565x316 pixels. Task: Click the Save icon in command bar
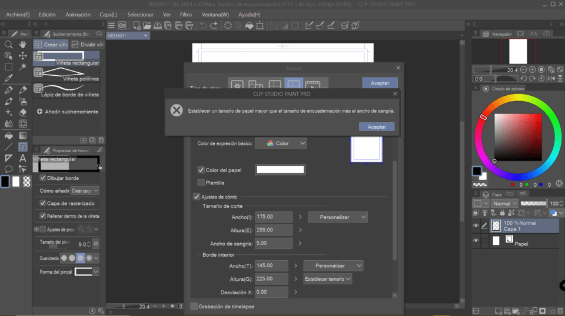[158, 25]
